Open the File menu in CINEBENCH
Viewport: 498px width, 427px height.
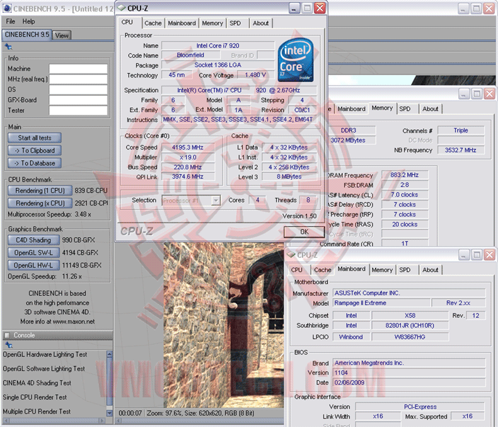[11, 21]
